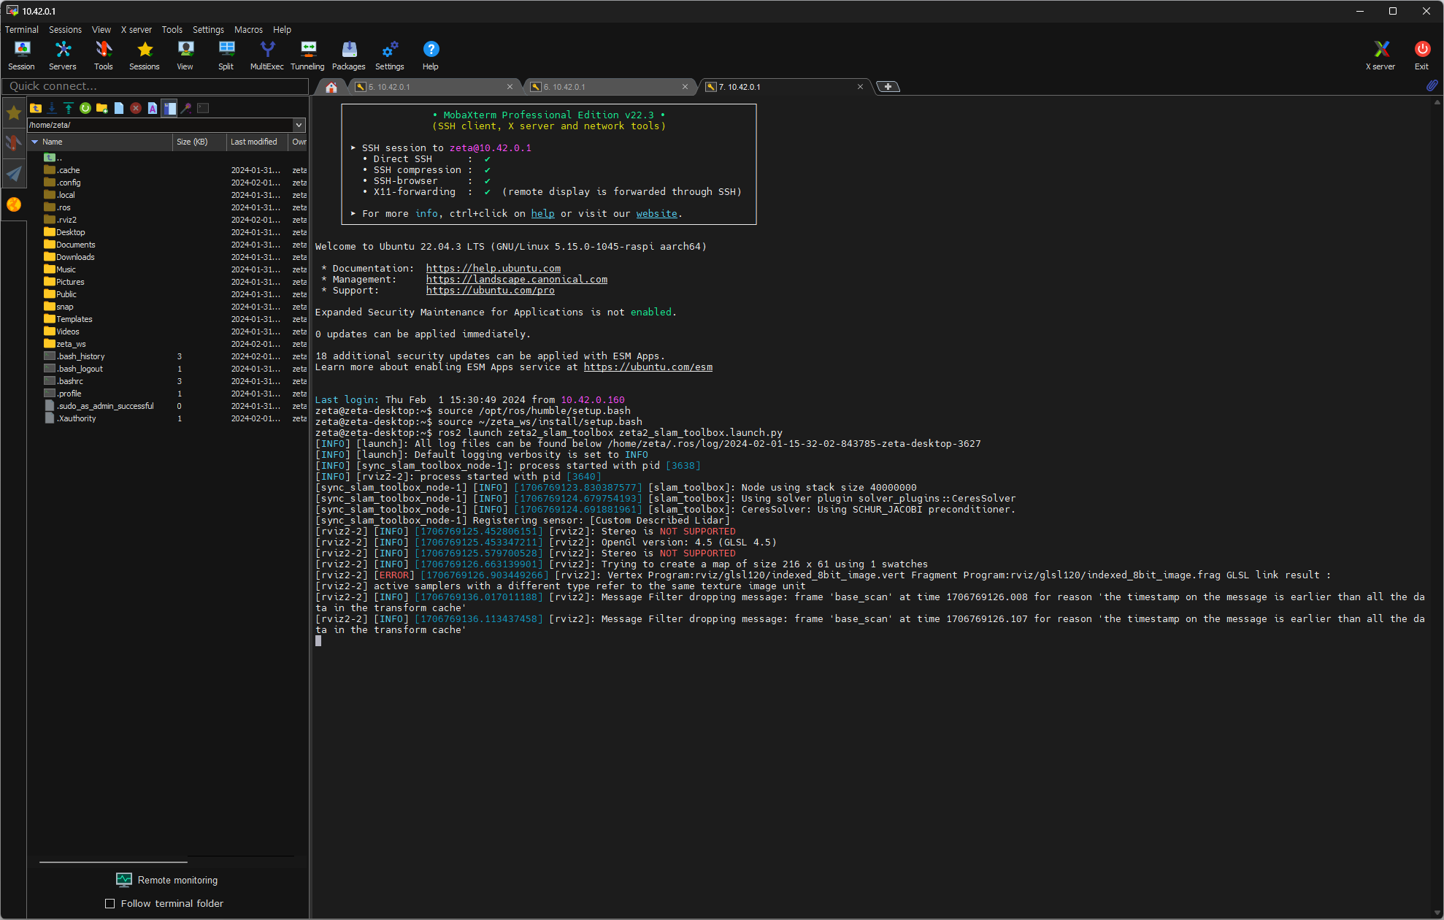Click the red Exit power icon
The width and height of the screenshot is (1444, 920).
[x=1421, y=55]
